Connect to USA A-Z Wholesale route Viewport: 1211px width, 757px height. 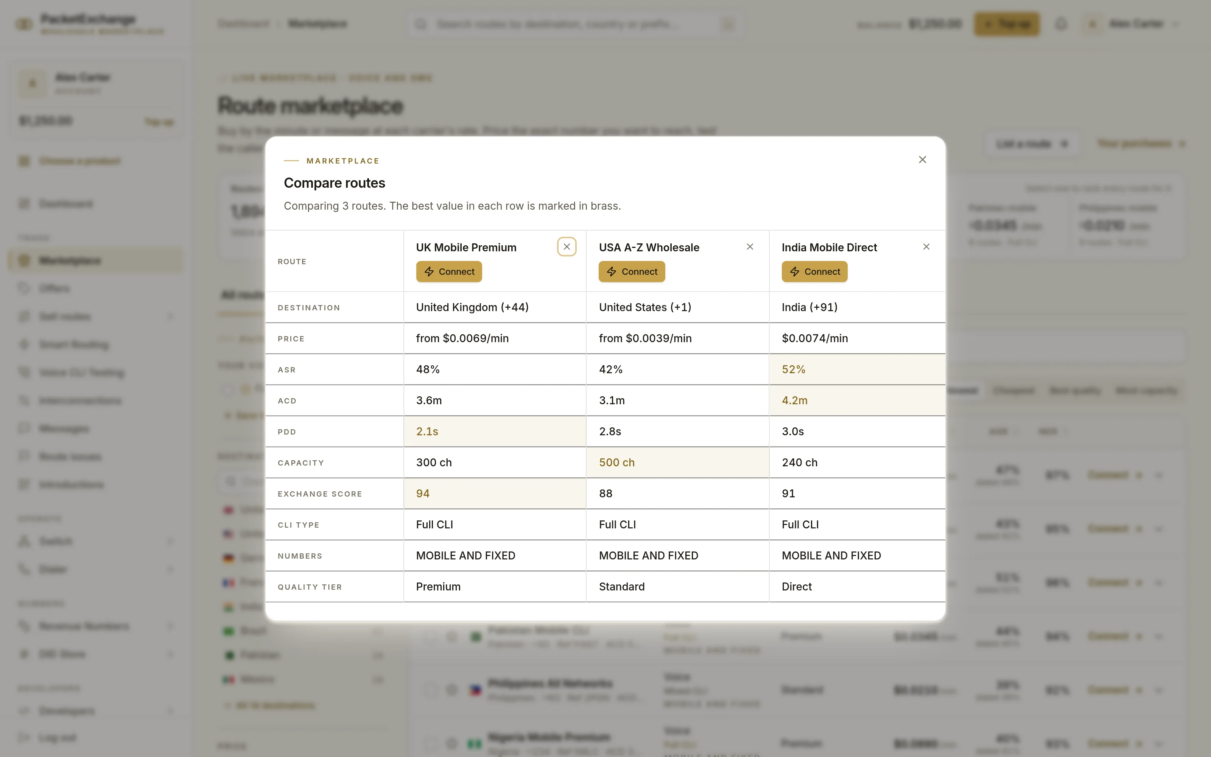[x=632, y=271]
